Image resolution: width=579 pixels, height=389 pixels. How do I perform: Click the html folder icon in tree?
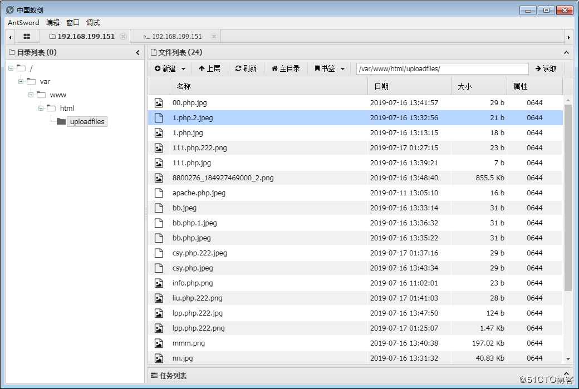point(51,108)
